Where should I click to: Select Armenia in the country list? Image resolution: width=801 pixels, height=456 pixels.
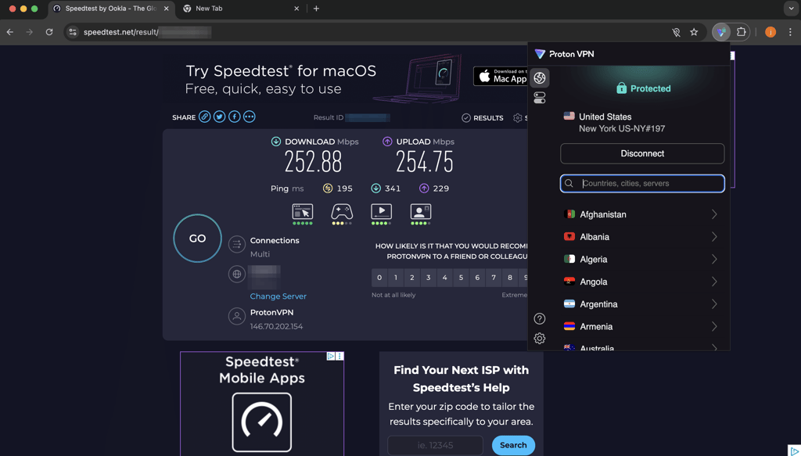pos(641,327)
